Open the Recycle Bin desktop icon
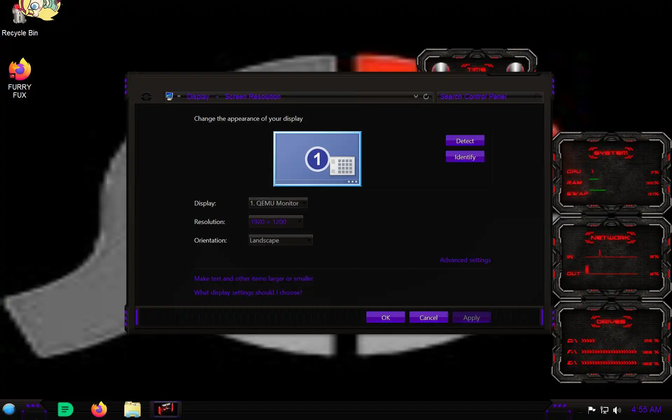Viewport: 672px width, 420px height. (x=20, y=16)
